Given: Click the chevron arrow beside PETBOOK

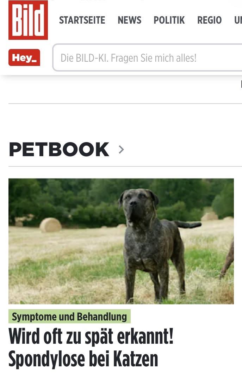Looking at the screenshot, I should 121,149.
